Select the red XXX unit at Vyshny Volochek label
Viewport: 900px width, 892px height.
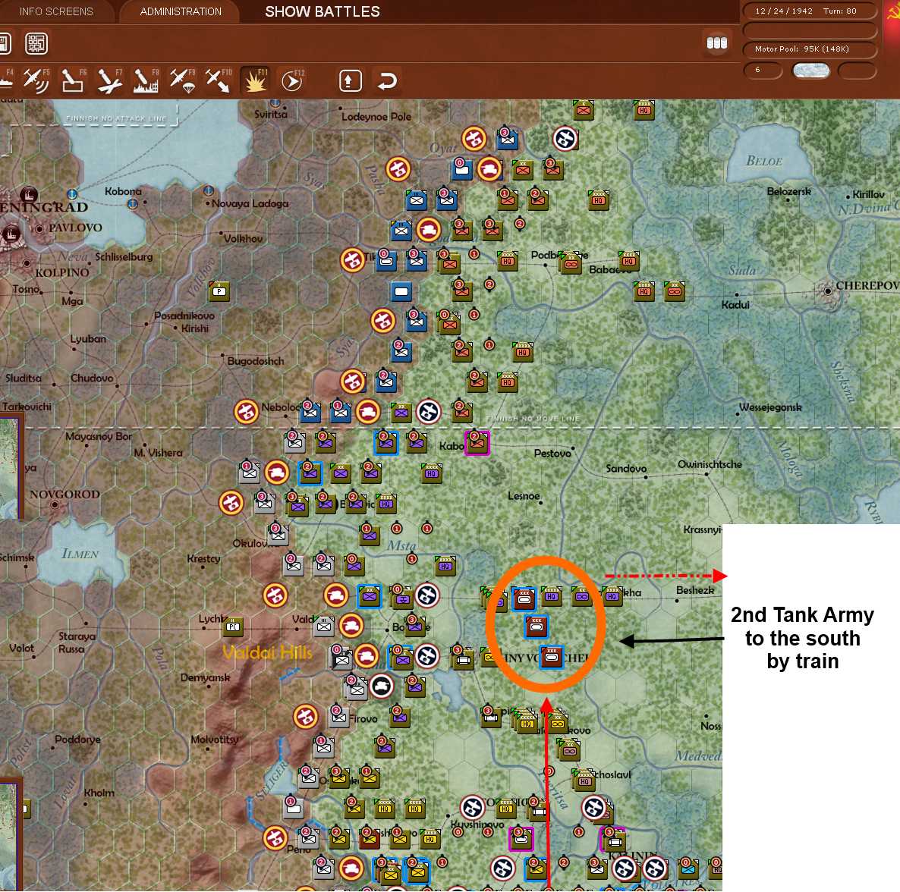click(552, 657)
